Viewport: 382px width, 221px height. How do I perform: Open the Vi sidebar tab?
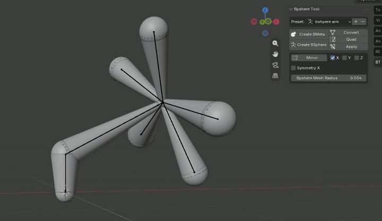tap(378, 20)
